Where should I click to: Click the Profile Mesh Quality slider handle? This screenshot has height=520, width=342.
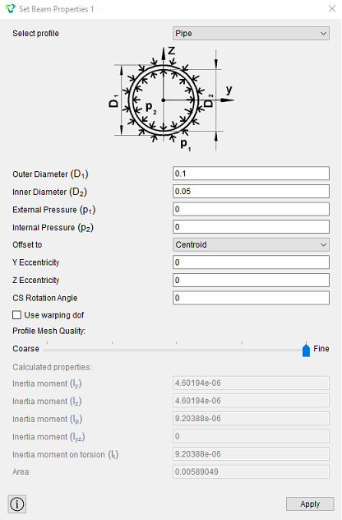306,350
